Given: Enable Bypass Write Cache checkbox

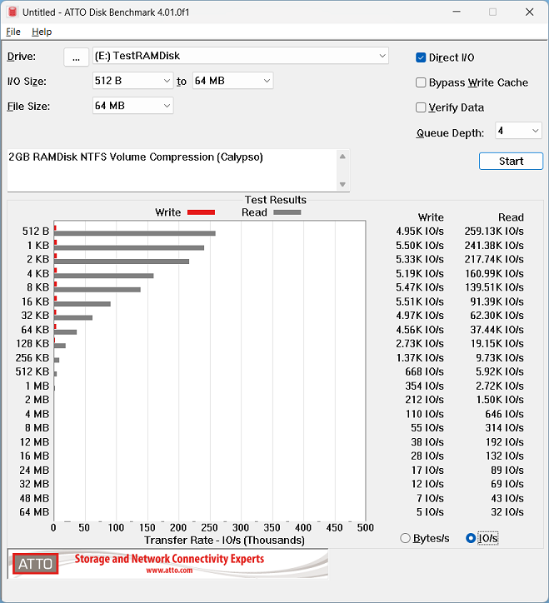Looking at the screenshot, I should point(421,82).
